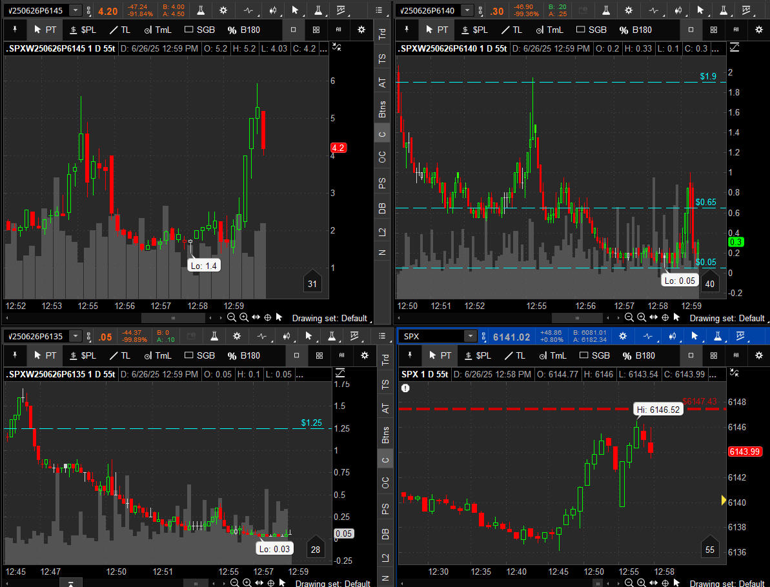This screenshot has width=770, height=587.
Task: Open the Studies menu in SPX header
Action: coord(718,336)
